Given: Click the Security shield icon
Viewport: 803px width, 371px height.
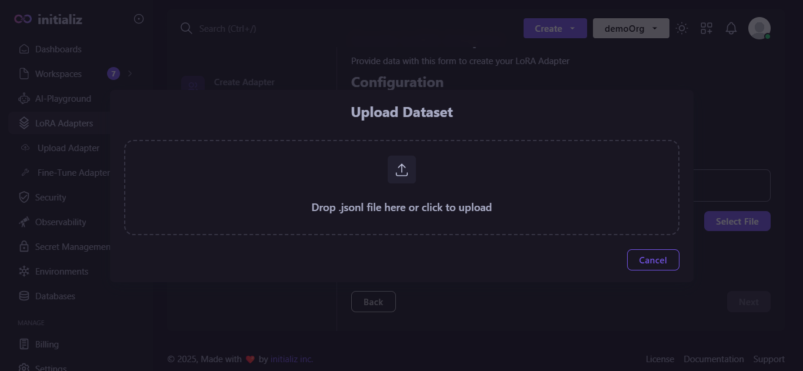Looking at the screenshot, I should [24, 198].
